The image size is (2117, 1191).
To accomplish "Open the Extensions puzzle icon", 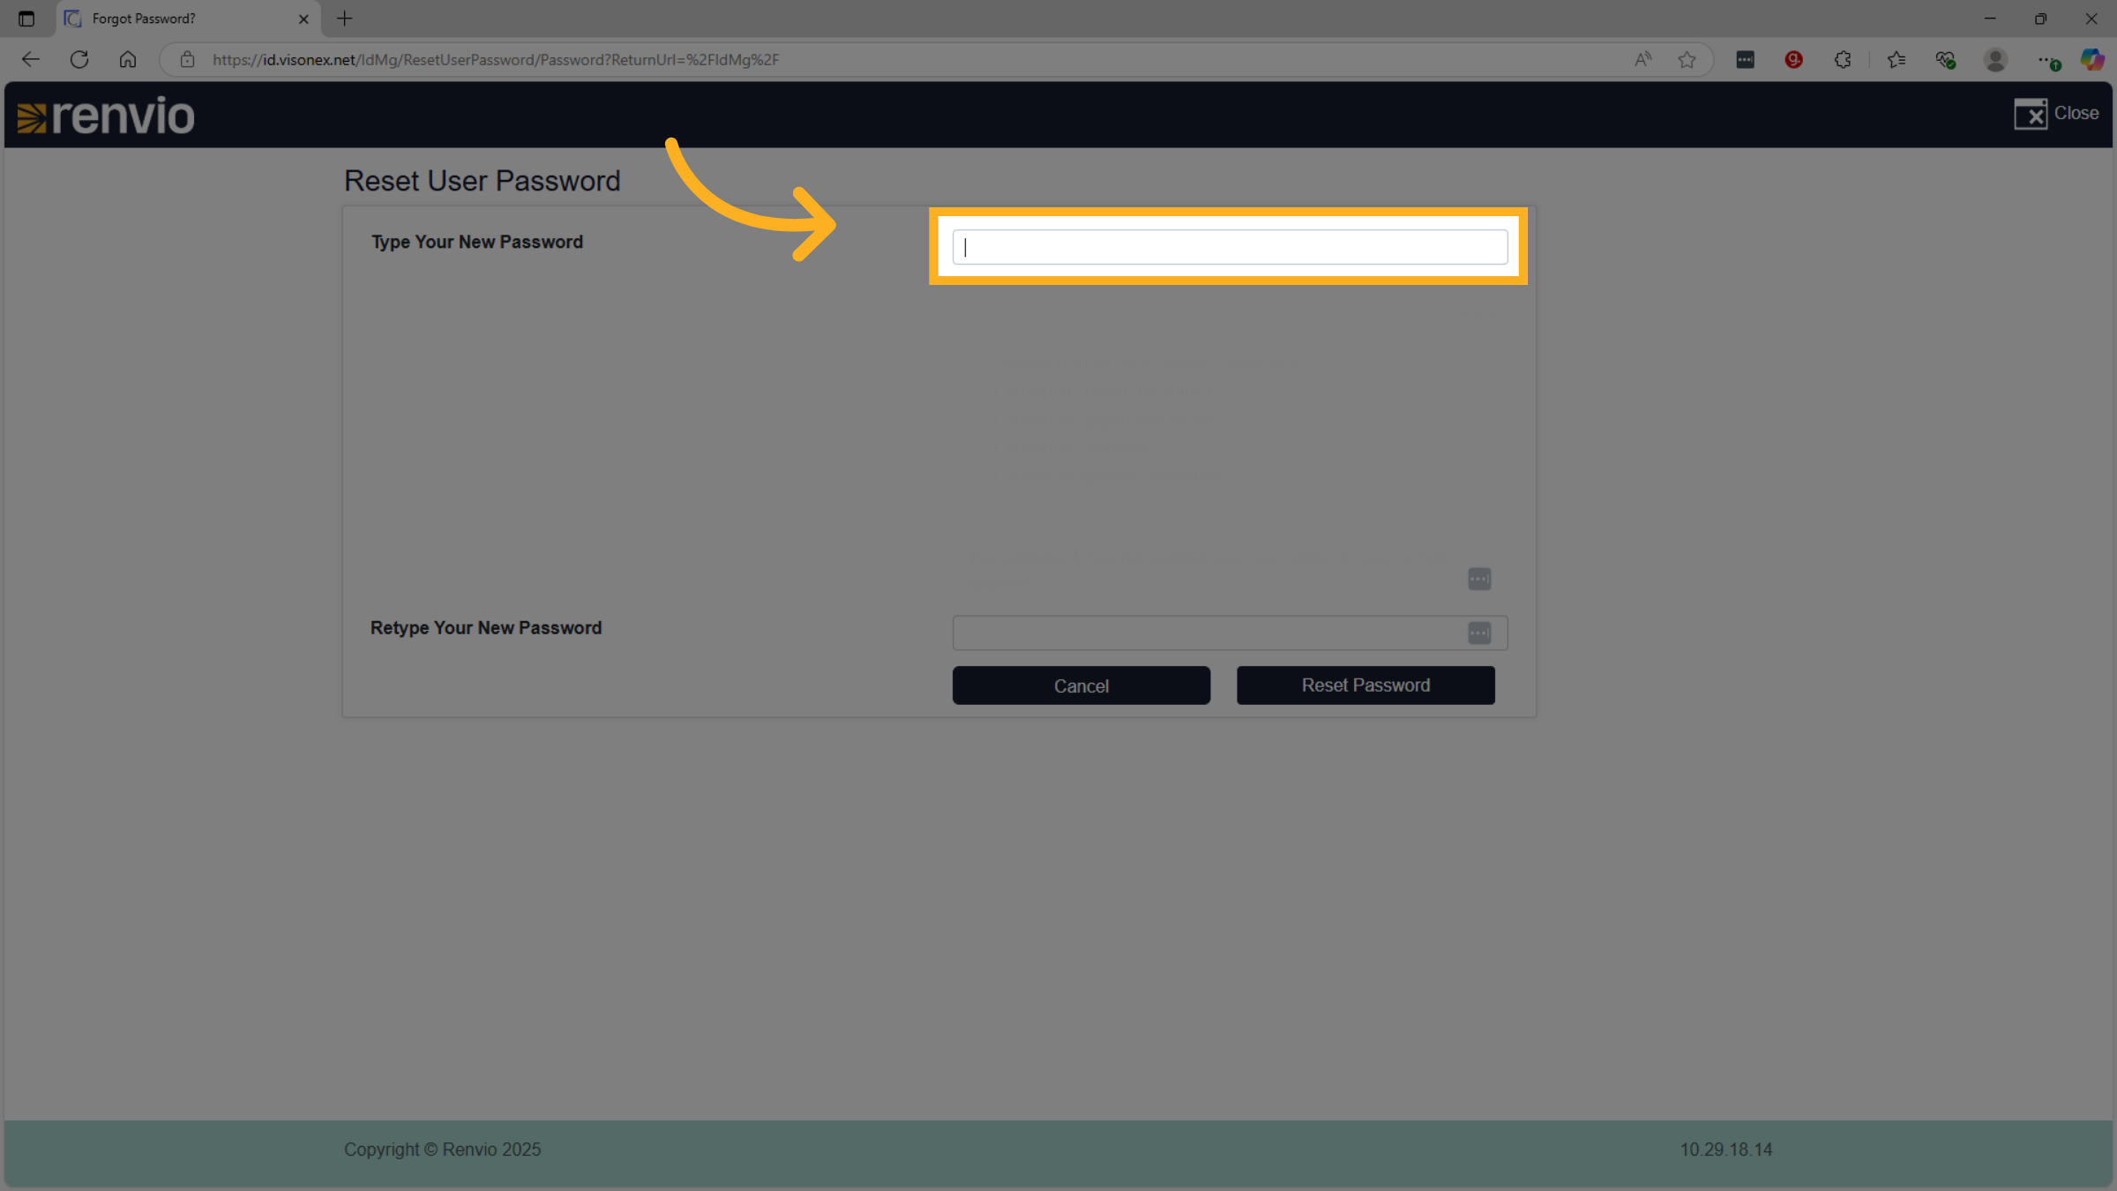I will [1843, 59].
